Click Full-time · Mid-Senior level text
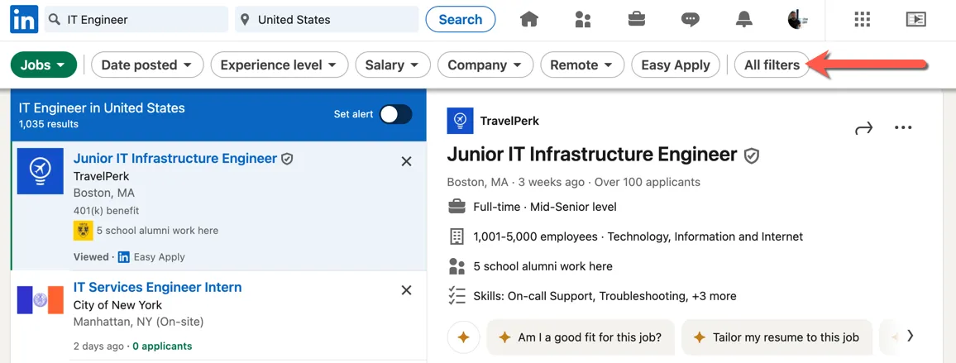Viewport: 956px width, 363px height. click(545, 207)
